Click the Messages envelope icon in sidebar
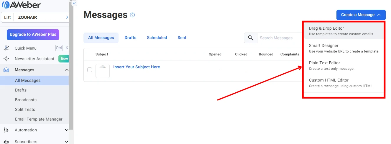 (x=6, y=70)
